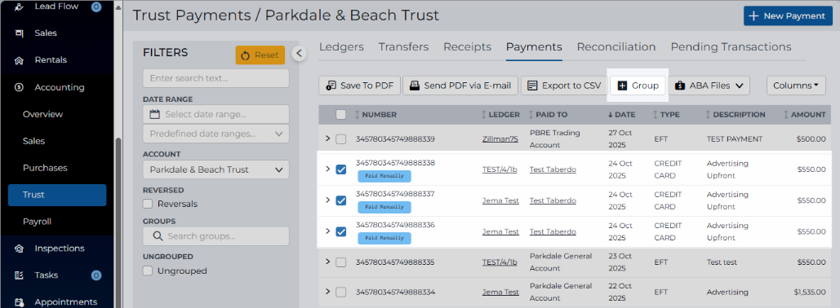Click the Accounting dollar sidebar icon
Viewport: 840px width, 308px height.
pyautogui.click(x=20, y=87)
